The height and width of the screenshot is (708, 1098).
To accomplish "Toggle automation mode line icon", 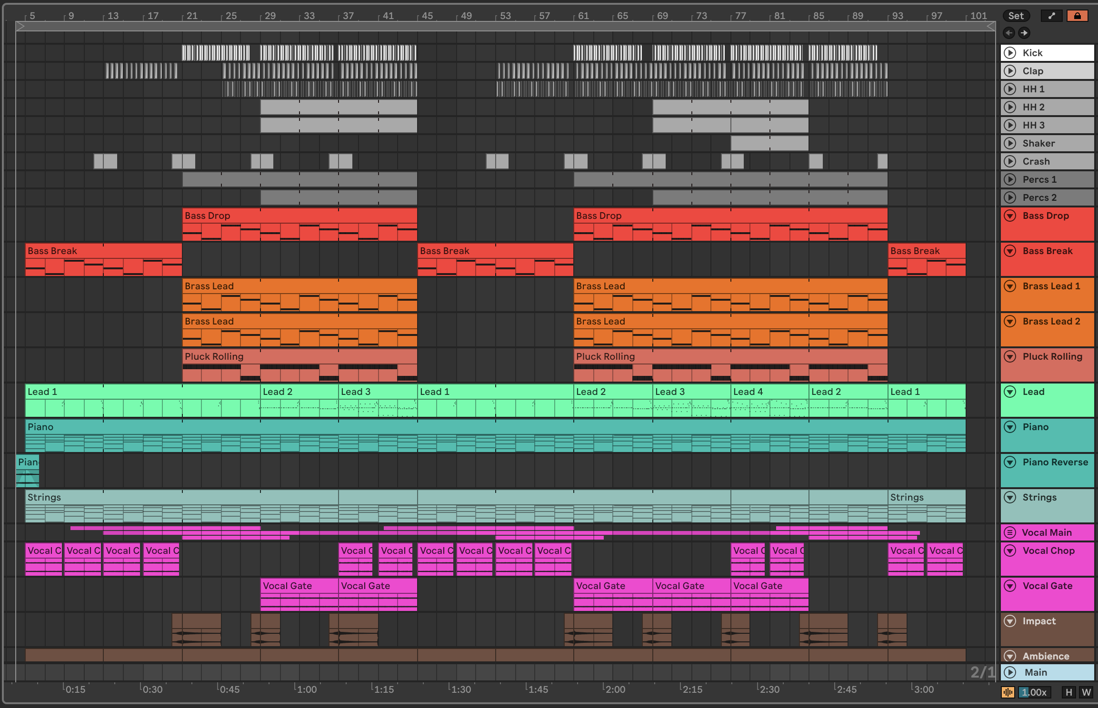I will point(1051,16).
